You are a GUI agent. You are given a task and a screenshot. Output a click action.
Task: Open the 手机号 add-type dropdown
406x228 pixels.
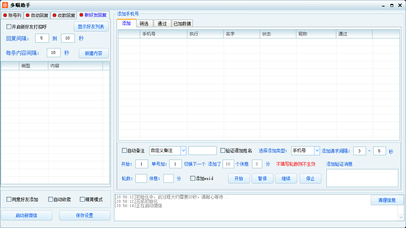coord(317,151)
